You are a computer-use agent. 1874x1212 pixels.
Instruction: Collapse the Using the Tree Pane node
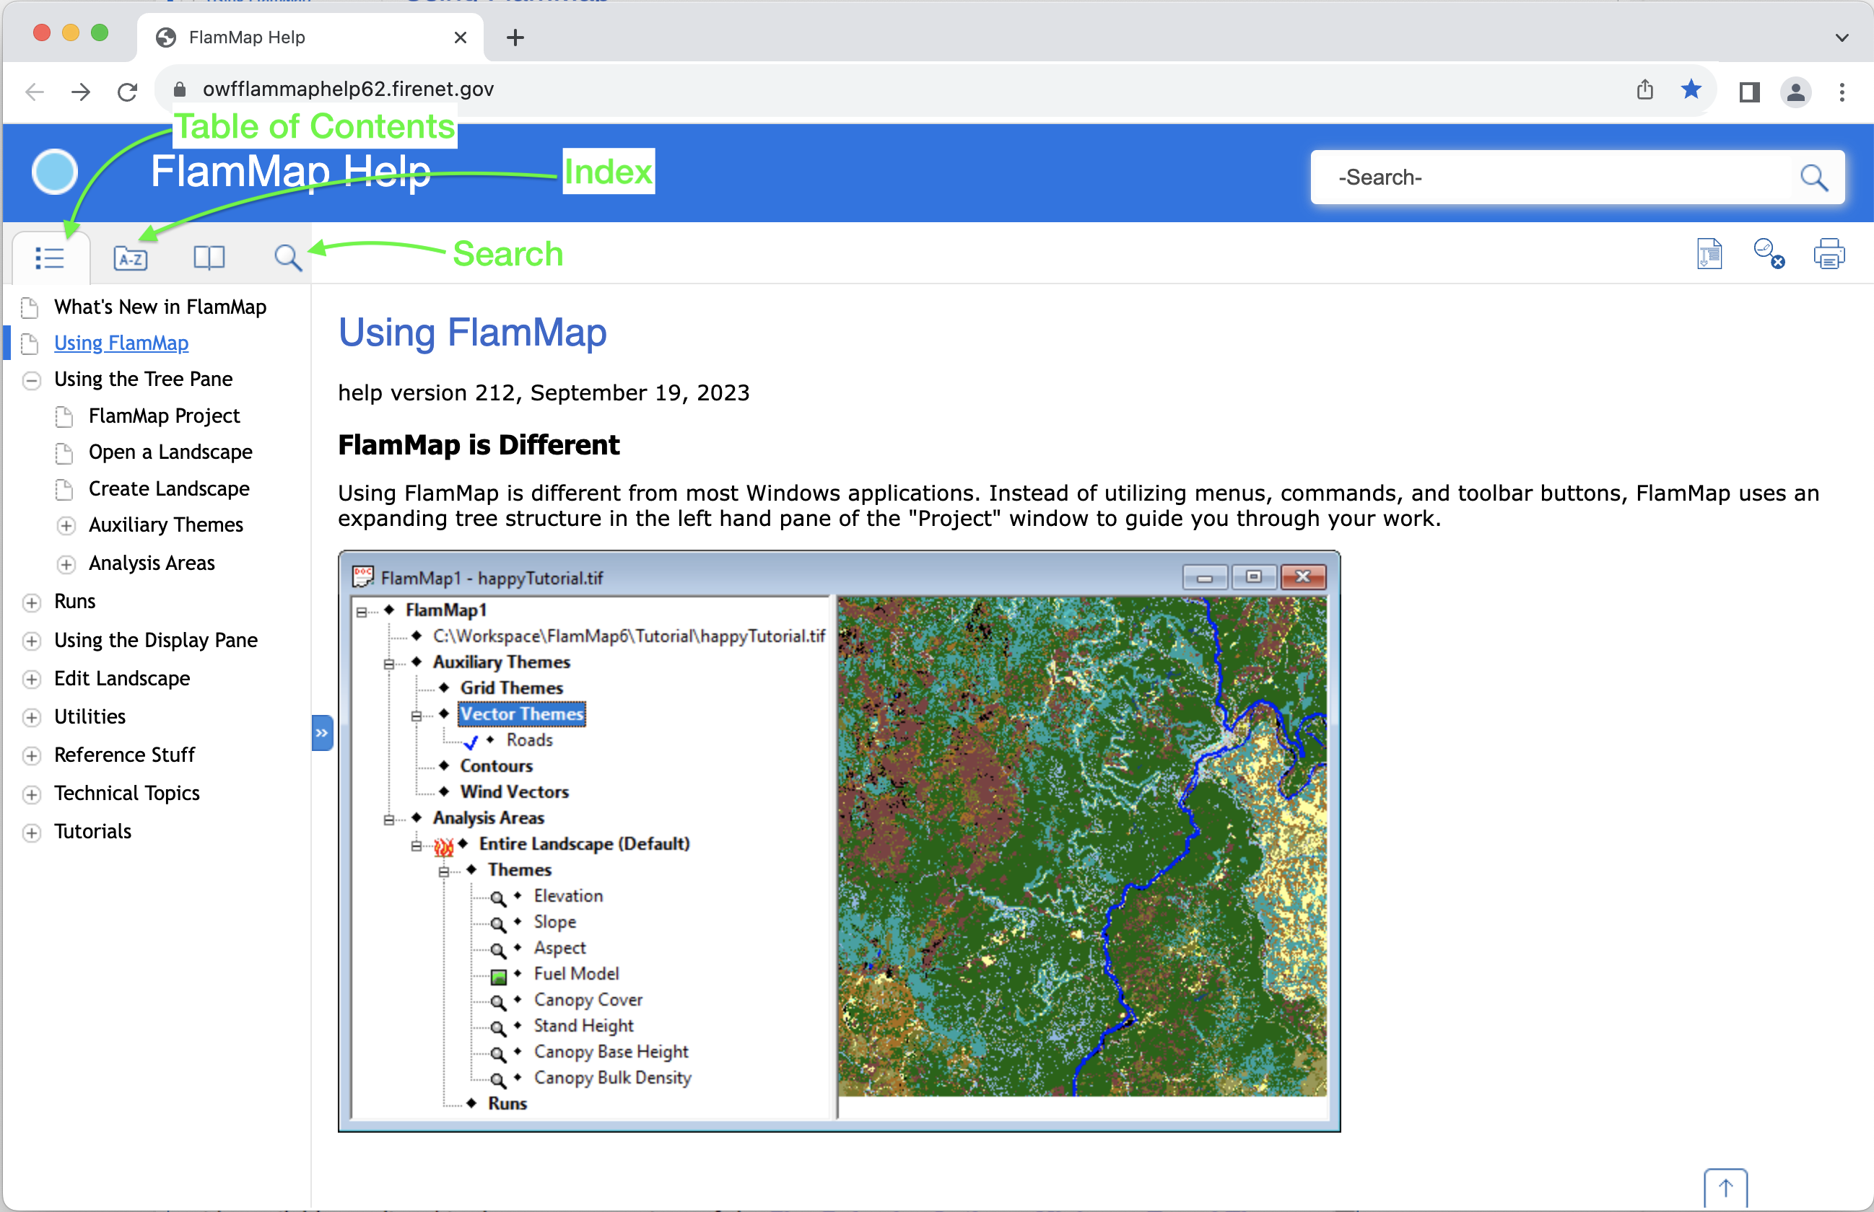pyautogui.click(x=32, y=380)
